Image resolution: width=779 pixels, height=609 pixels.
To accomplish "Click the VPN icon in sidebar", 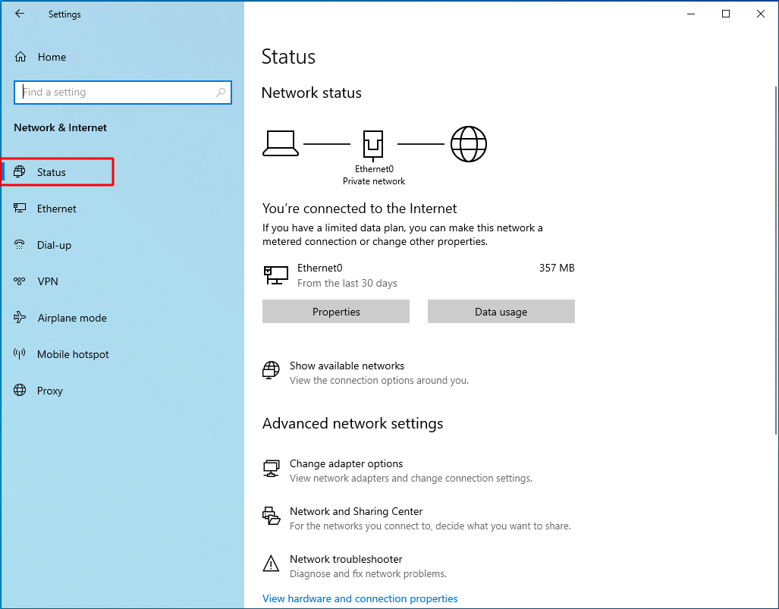I will point(20,281).
